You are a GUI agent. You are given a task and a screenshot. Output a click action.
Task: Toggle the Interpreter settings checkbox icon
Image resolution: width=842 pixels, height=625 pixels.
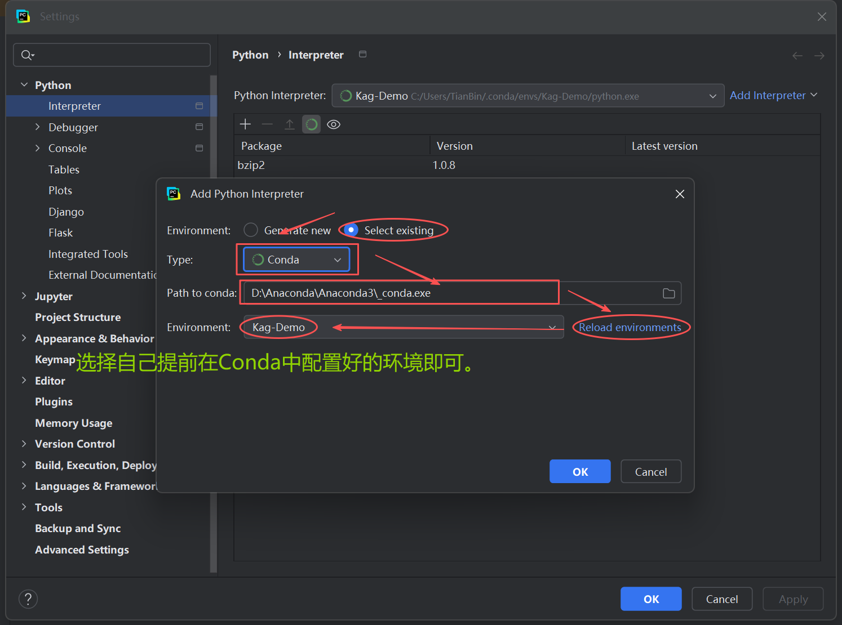(x=199, y=105)
